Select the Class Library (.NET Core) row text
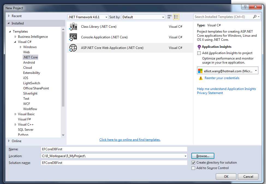The width and height of the screenshot is (266, 184). [99, 27]
